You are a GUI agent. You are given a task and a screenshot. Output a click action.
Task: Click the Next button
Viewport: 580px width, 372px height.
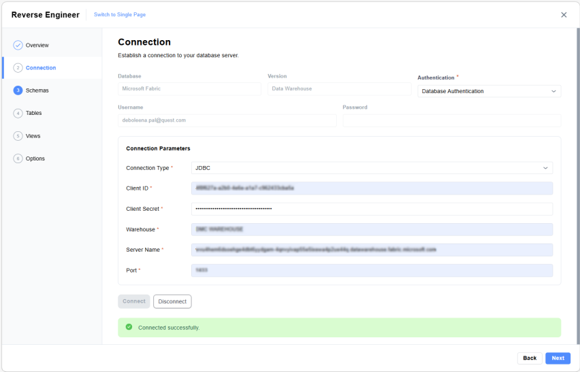(558, 358)
